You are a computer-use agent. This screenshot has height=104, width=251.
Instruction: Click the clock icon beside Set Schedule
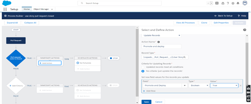pos(78,63)
